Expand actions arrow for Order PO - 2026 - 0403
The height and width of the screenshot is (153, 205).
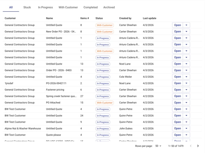(x=186, y=70)
